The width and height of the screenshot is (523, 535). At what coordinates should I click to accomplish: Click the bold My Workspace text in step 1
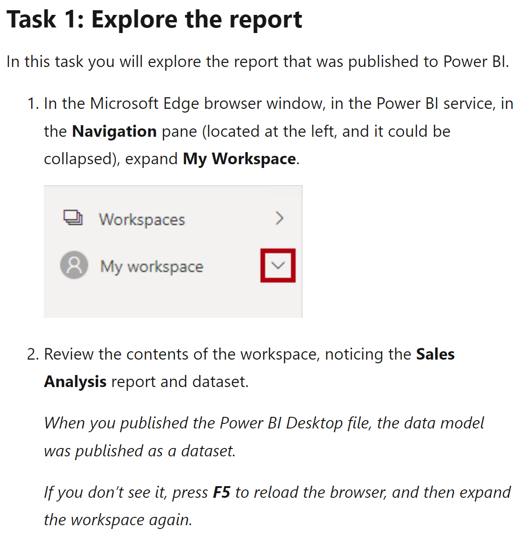tap(238, 159)
